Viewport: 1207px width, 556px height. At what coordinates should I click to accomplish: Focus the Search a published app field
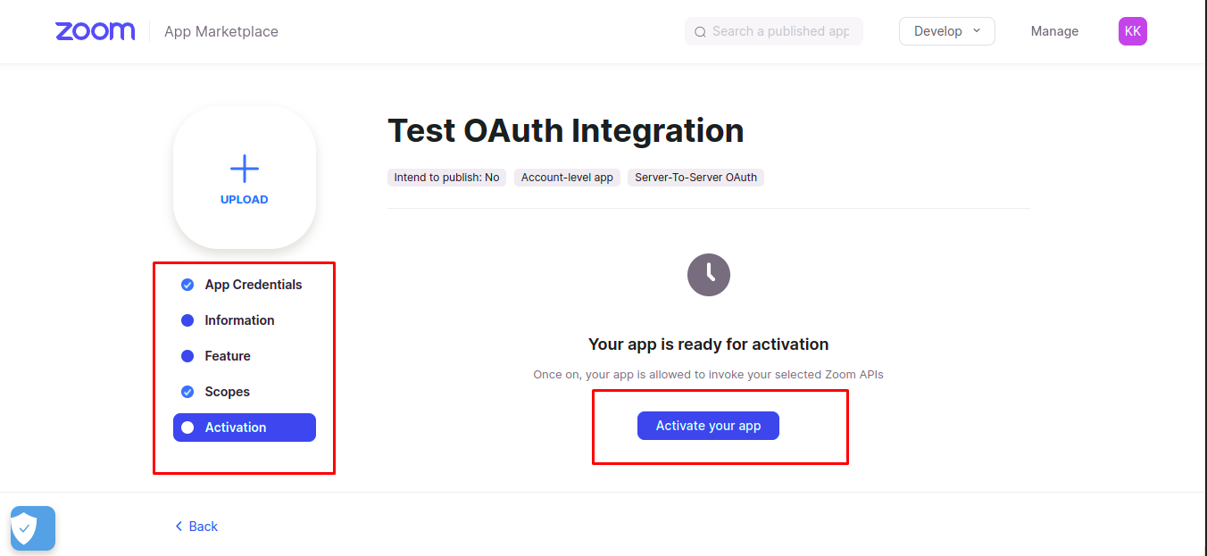pyautogui.click(x=773, y=31)
